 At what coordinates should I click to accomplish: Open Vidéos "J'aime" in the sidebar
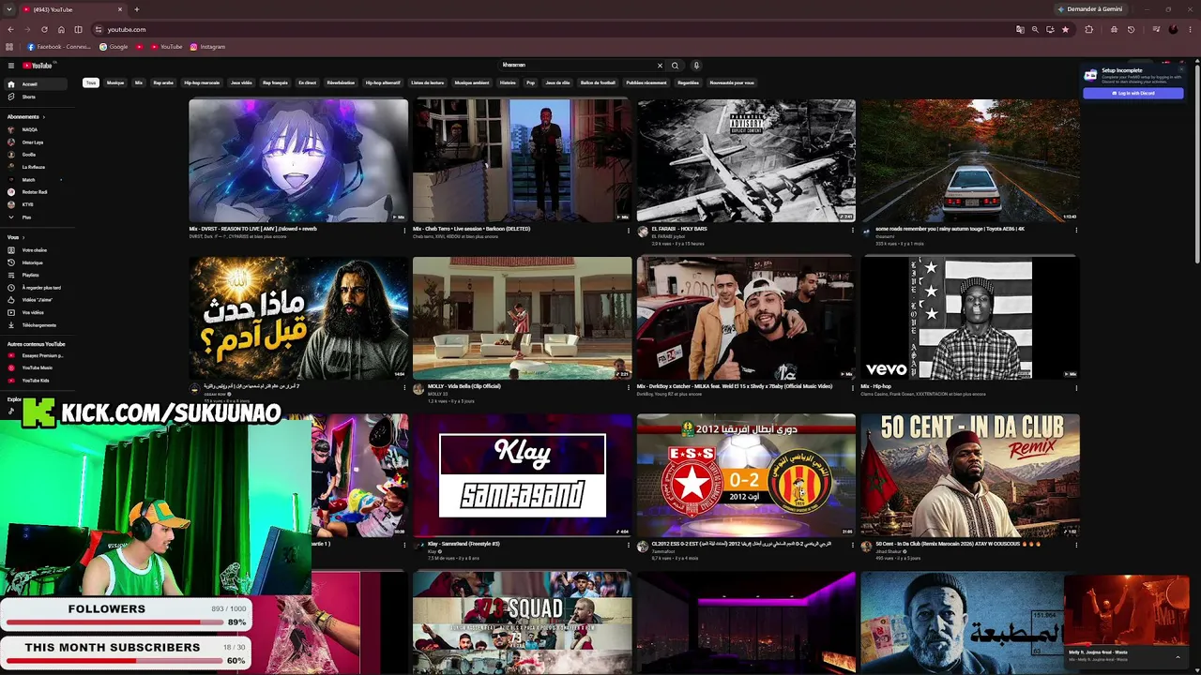36,300
